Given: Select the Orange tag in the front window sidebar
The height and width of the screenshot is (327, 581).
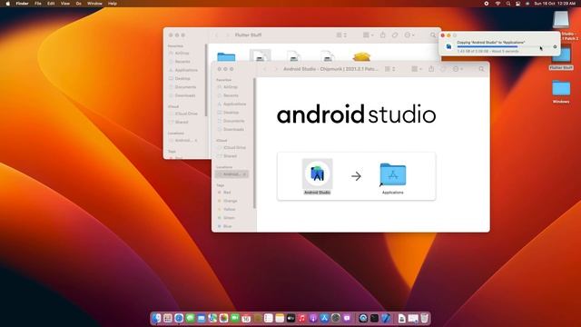Looking at the screenshot, I should [227, 201].
